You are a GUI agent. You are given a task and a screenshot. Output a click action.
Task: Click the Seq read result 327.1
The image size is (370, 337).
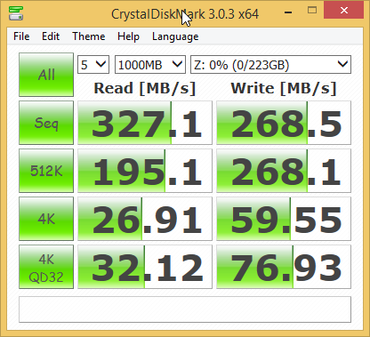pos(145,123)
